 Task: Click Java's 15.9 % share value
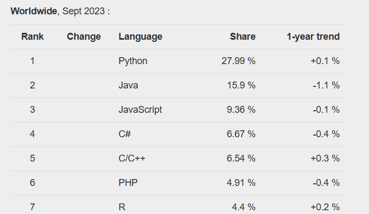241,85
